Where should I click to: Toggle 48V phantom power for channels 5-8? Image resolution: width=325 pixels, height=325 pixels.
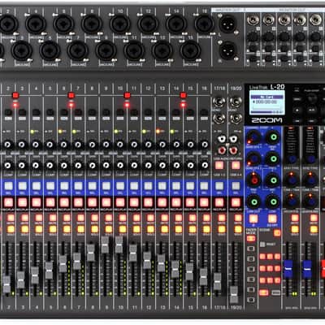click(71, 95)
